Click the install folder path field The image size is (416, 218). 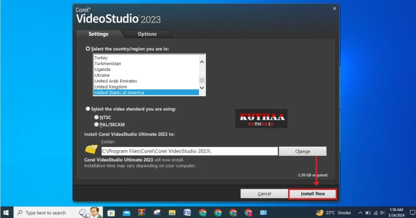(189, 151)
